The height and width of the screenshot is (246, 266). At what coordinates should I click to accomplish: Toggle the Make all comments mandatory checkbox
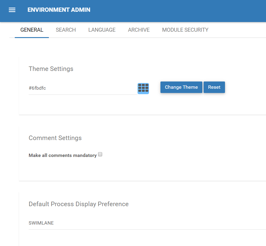point(100,155)
